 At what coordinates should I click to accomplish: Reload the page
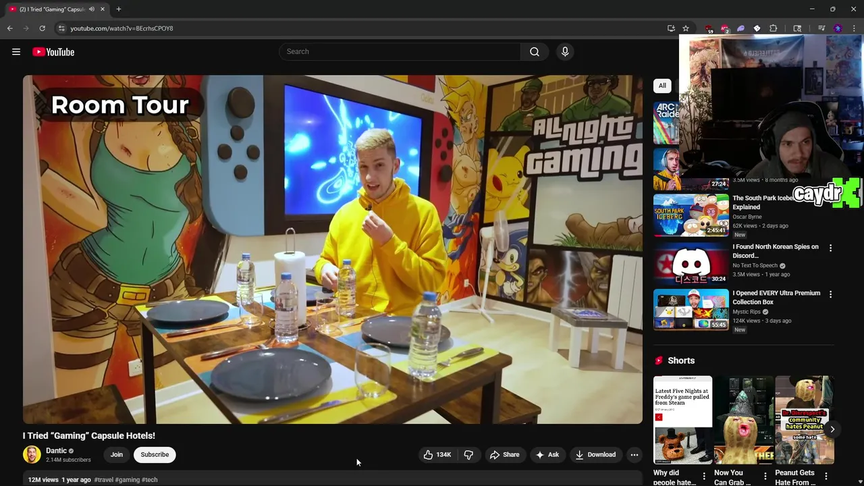[42, 28]
